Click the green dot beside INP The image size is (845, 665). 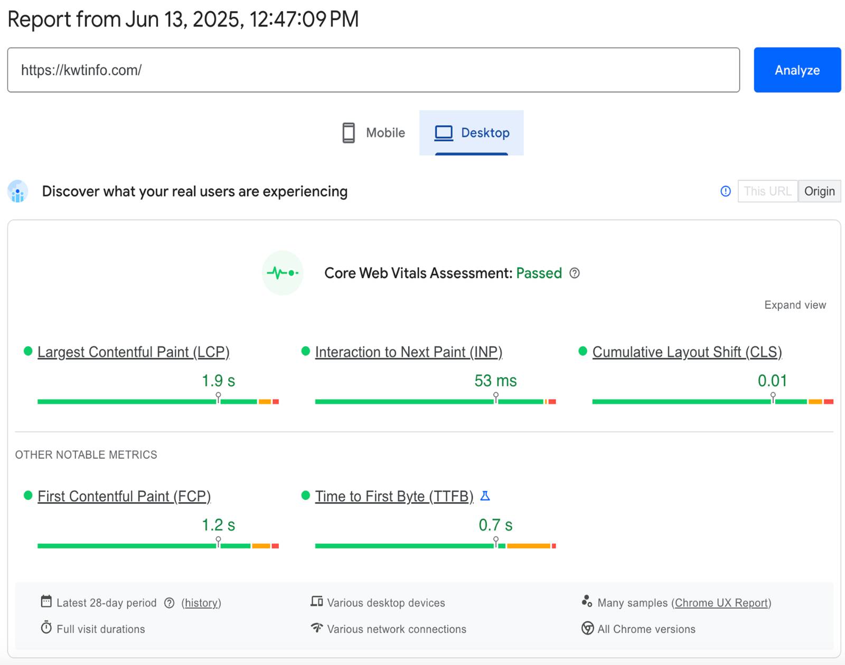305,351
